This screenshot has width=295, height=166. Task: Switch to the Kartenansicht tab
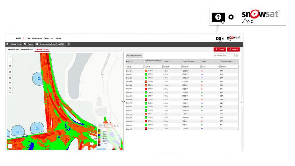13,50
